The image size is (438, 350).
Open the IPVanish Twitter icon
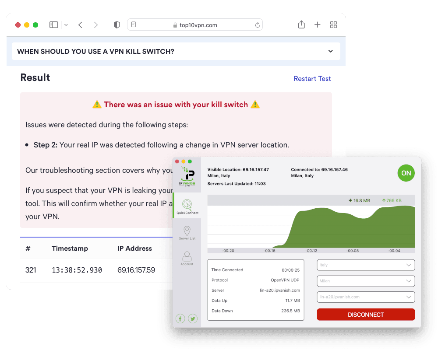[x=193, y=318]
